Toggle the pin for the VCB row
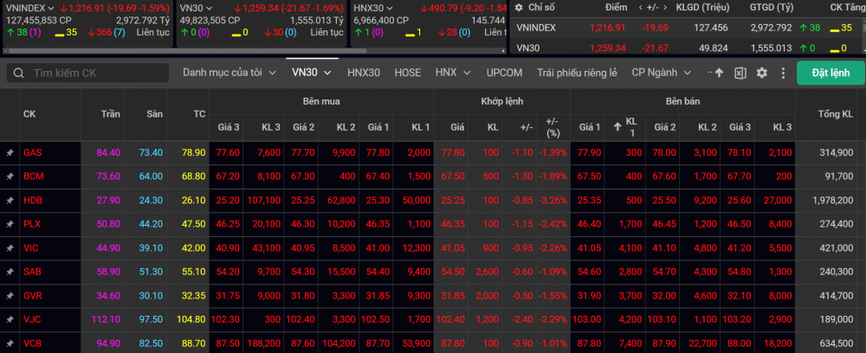This screenshot has height=353, width=866. tap(10, 343)
